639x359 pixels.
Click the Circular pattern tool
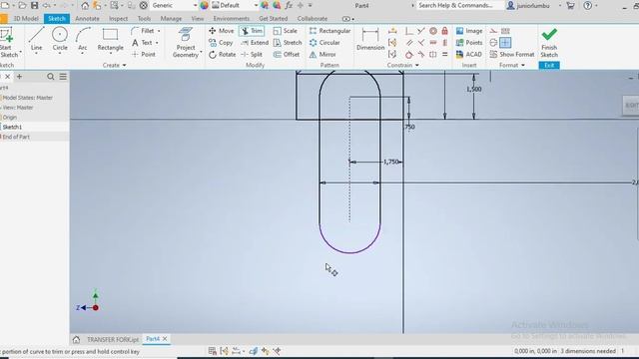pos(324,43)
